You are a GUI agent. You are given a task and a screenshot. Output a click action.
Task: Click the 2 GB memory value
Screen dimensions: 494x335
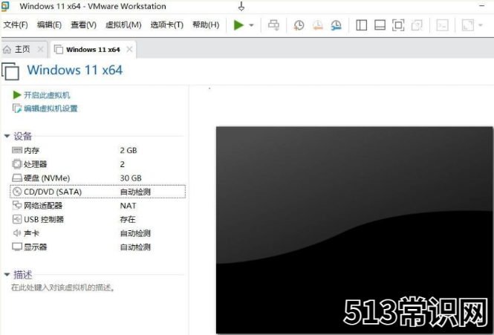click(129, 150)
